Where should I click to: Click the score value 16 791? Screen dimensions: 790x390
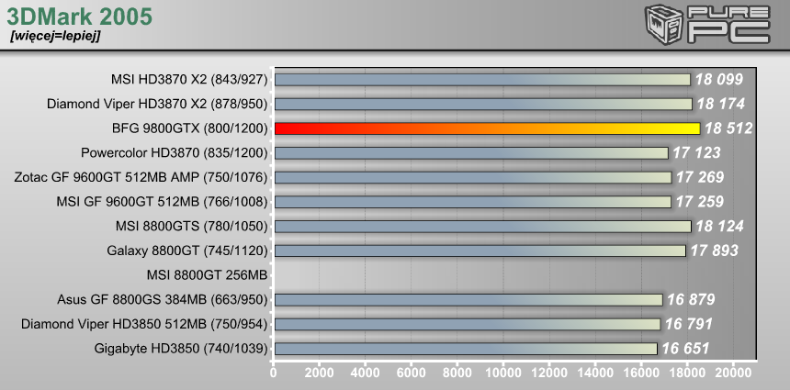tap(689, 324)
